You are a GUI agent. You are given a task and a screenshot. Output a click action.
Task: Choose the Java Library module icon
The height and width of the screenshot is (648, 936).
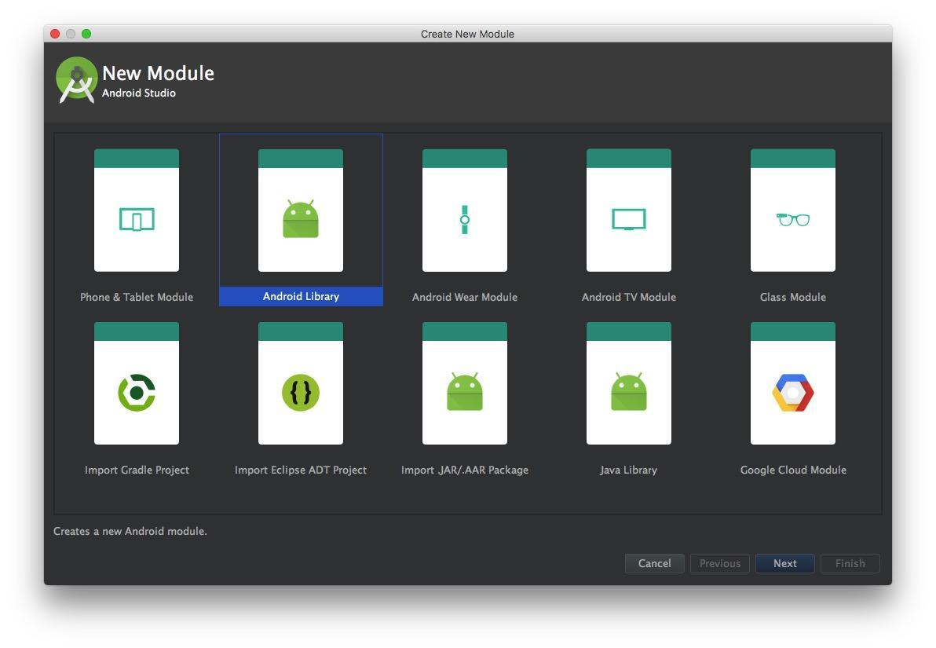[x=629, y=383]
